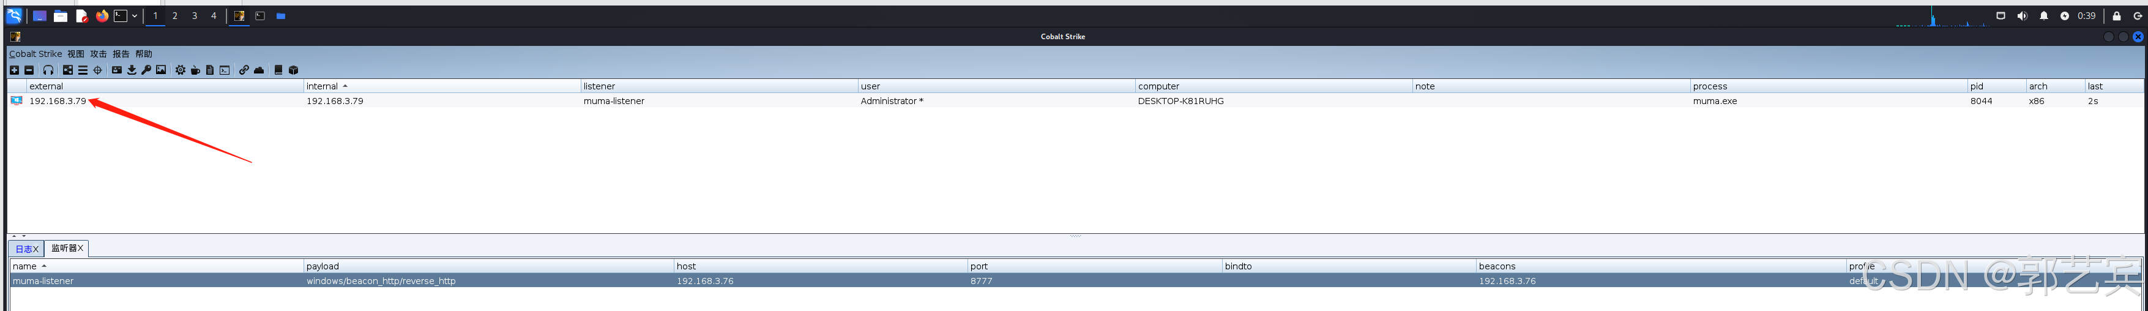Collapse the split pane with the small up arrow
Viewport: 2148px width, 311px height.
pyautogui.click(x=14, y=236)
